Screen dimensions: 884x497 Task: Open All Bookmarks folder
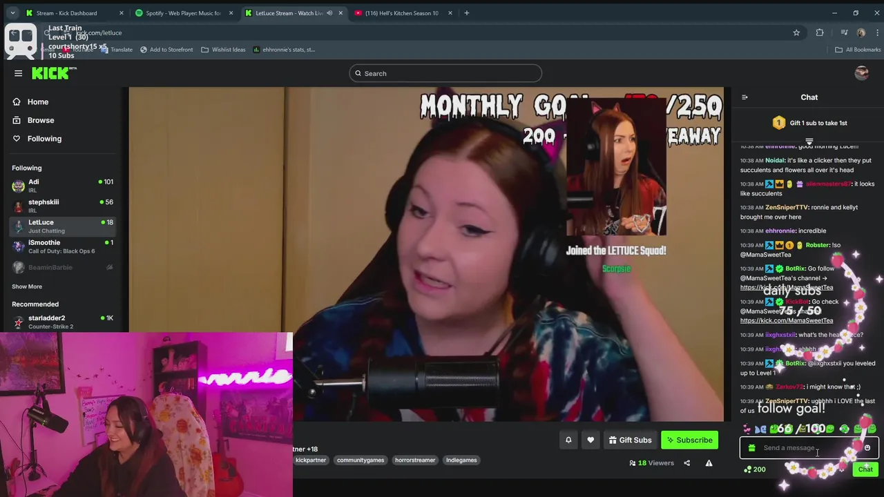coord(858,50)
